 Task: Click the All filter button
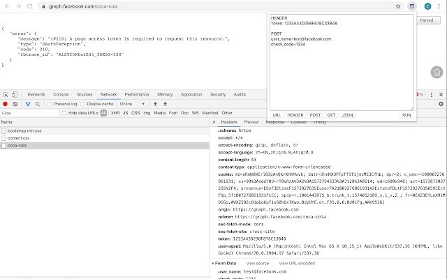[103, 113]
